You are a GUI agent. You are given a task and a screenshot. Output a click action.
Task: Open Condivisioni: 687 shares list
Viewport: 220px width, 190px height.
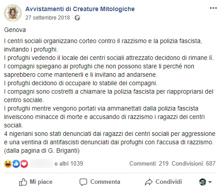(x=193, y=164)
